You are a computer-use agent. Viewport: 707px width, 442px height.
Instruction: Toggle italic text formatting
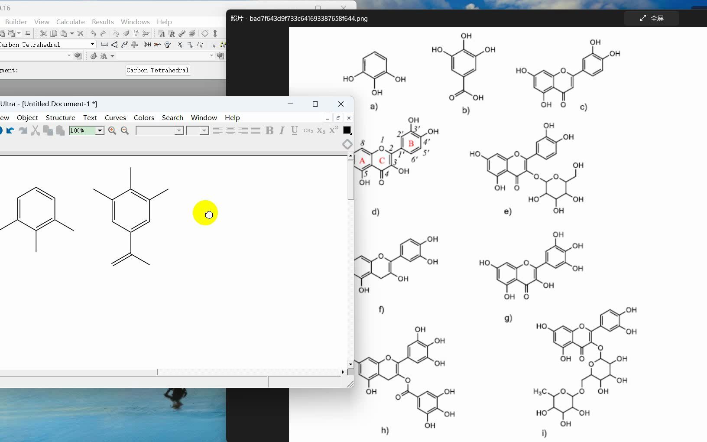point(281,130)
